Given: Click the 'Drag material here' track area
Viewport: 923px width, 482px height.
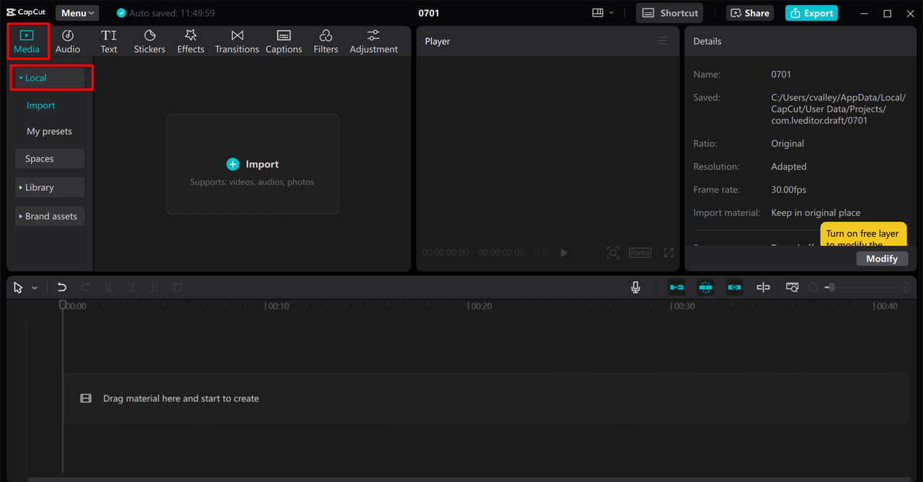Looking at the screenshot, I should [485, 398].
